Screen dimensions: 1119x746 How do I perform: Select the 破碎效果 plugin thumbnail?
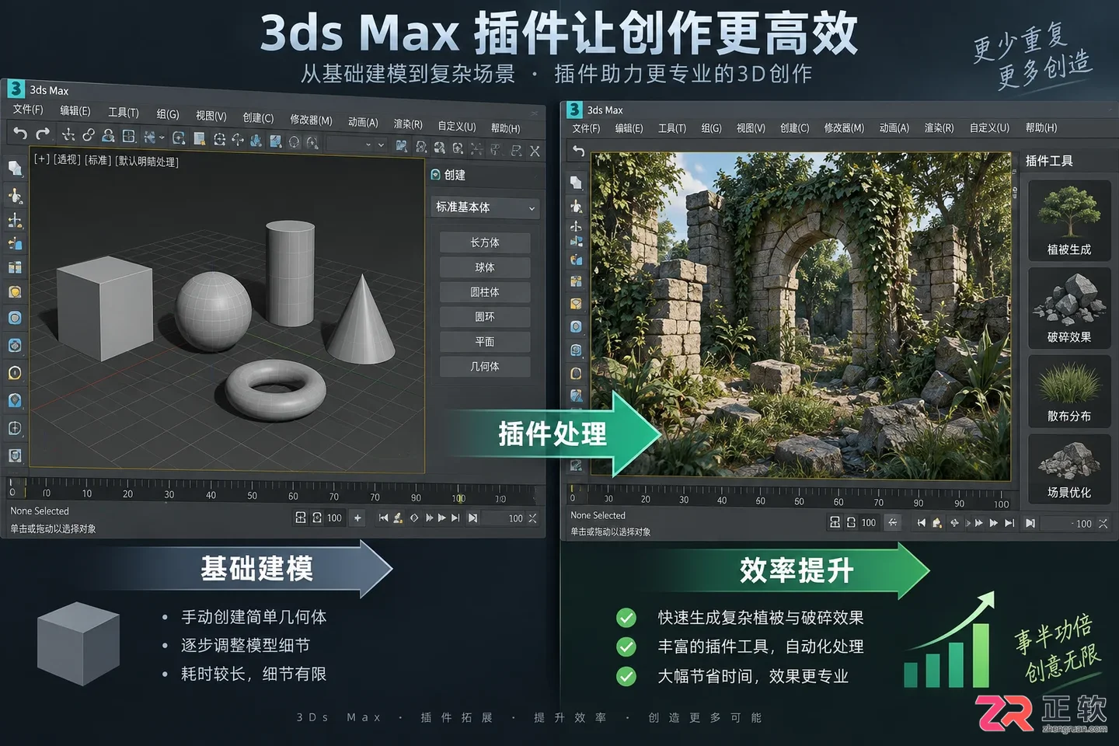pos(1069,308)
